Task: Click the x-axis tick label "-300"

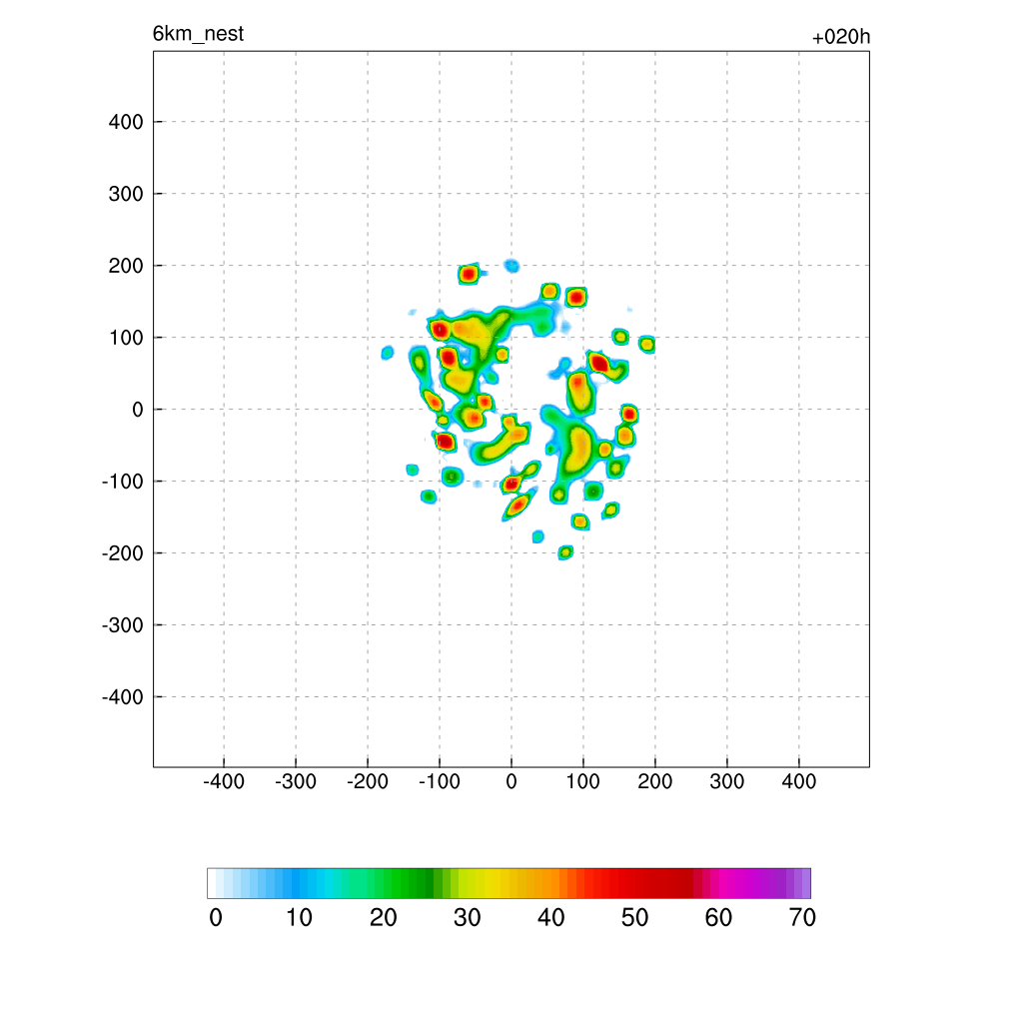Action: 296,781
